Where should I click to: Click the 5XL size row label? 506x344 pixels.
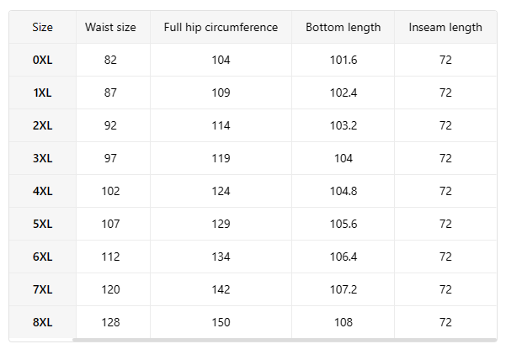(x=43, y=224)
